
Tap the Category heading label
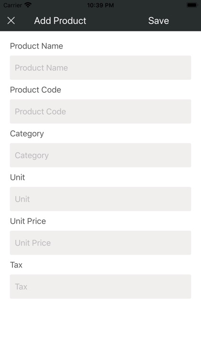[27, 134]
